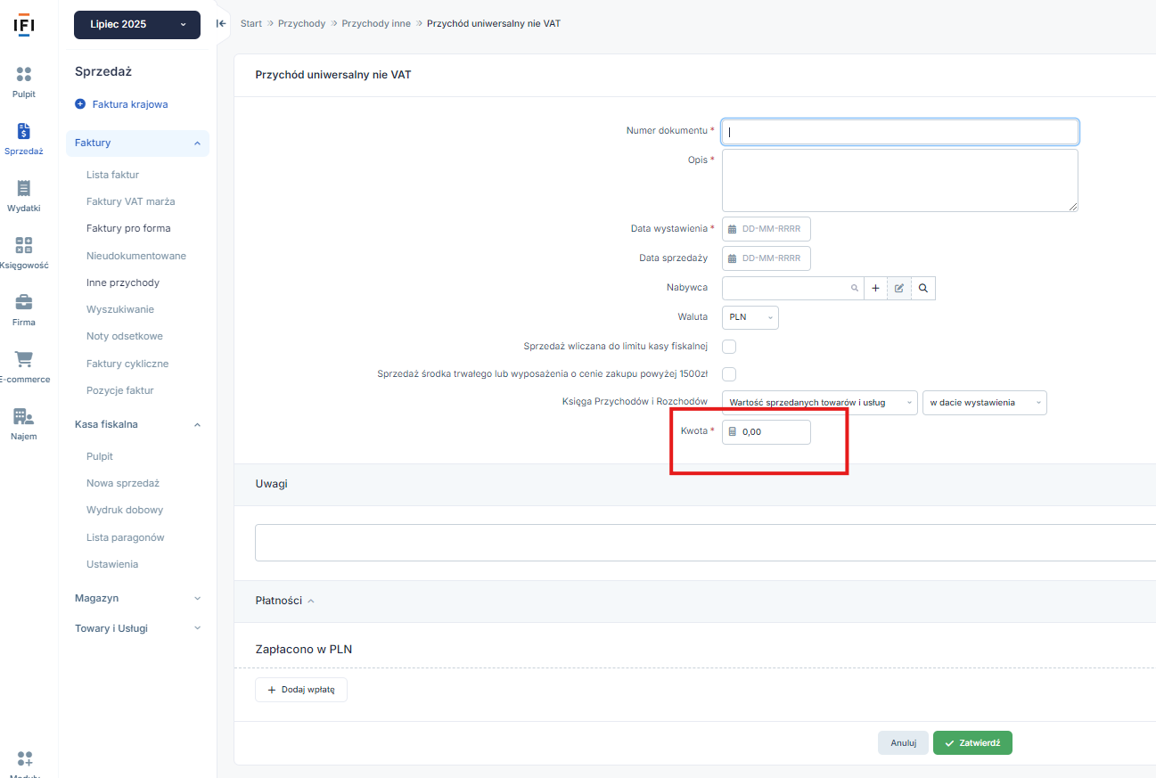The height and width of the screenshot is (778, 1156).
Task: Open Kasa fiskalna Pulpit item
Action: pos(100,456)
